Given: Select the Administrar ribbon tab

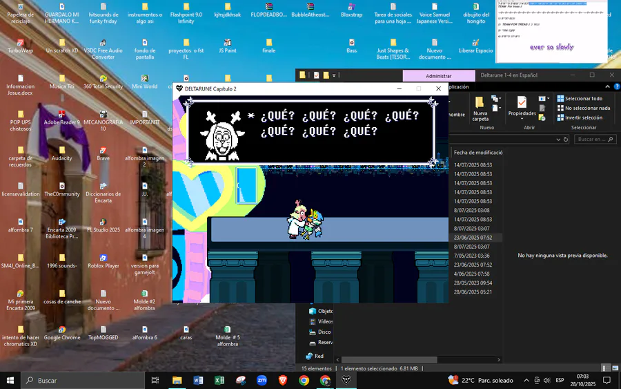Looking at the screenshot, I should [438, 76].
